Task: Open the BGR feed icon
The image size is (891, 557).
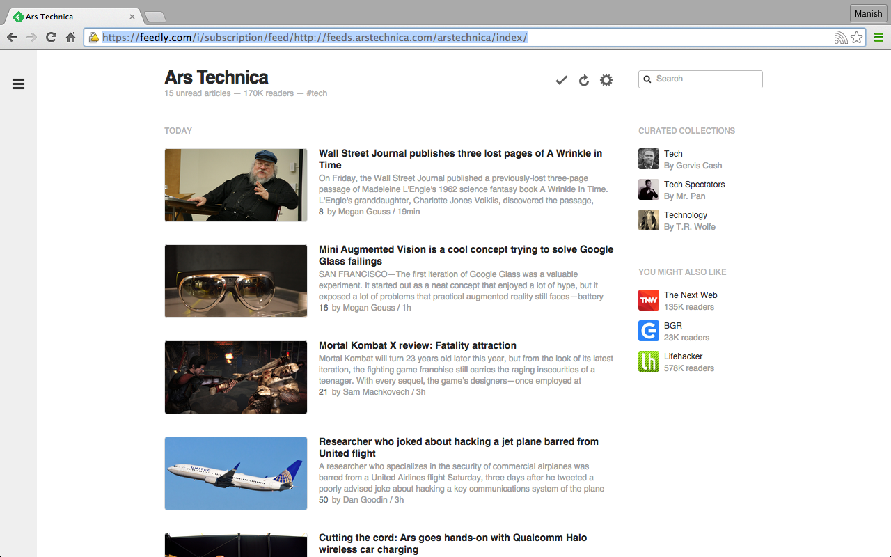Action: (x=649, y=331)
